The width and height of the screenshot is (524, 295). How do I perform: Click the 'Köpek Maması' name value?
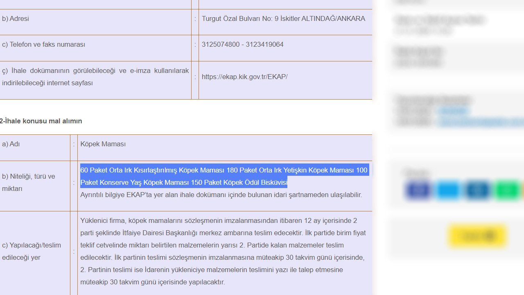pos(103,144)
